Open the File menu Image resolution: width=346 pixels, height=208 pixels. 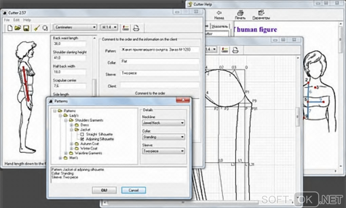[x=7, y=20]
